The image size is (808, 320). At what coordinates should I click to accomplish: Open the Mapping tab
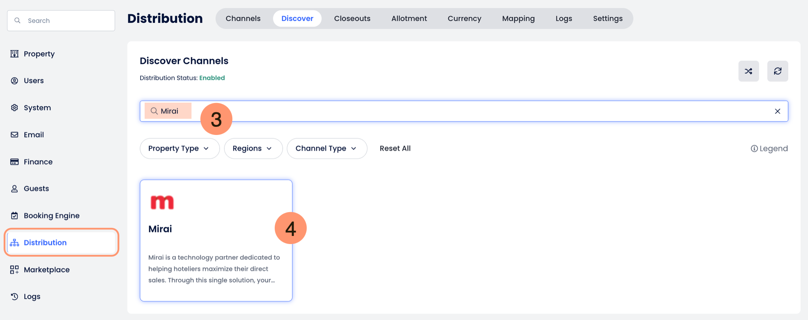[518, 19]
